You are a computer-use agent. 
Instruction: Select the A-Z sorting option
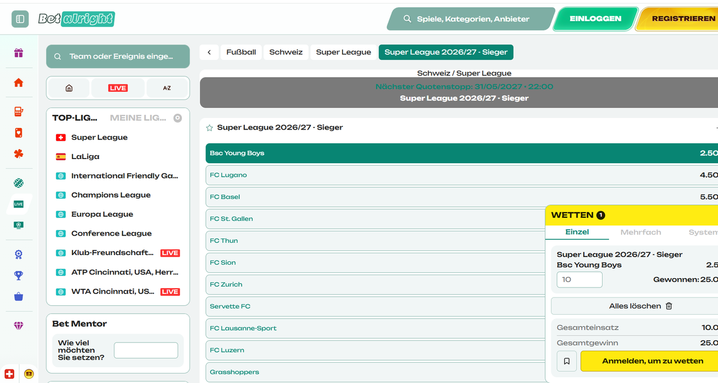click(x=167, y=88)
